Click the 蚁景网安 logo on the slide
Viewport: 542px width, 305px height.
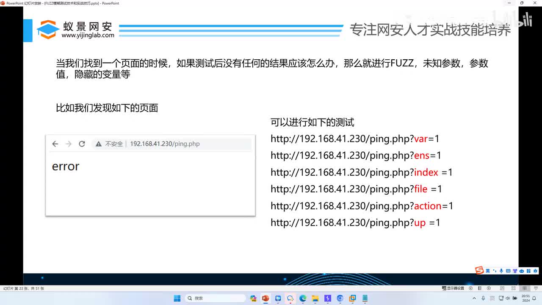coord(75,29)
